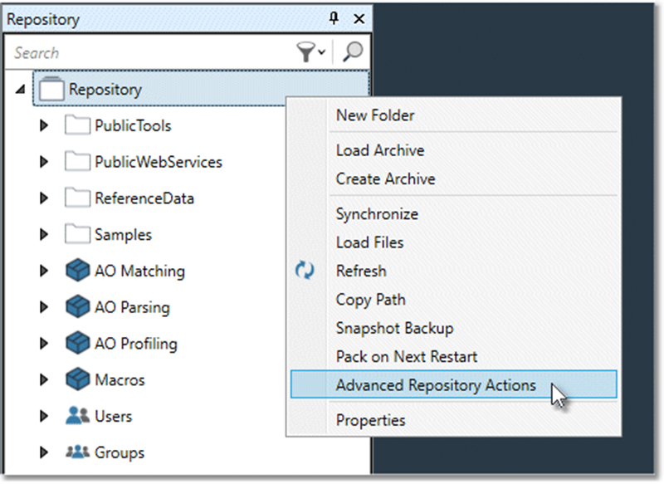Click the AO Parsing cube icon

pos(76,307)
